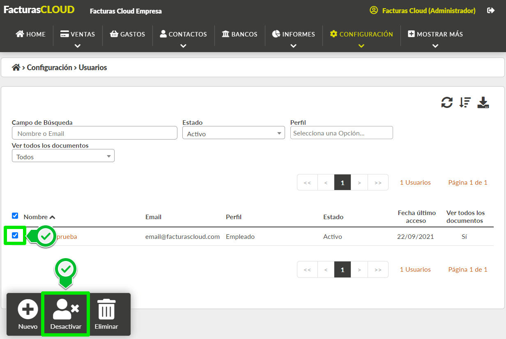Expand the MOSTRAR MÁS menu
Screen dimensions: 506x339
click(435, 34)
